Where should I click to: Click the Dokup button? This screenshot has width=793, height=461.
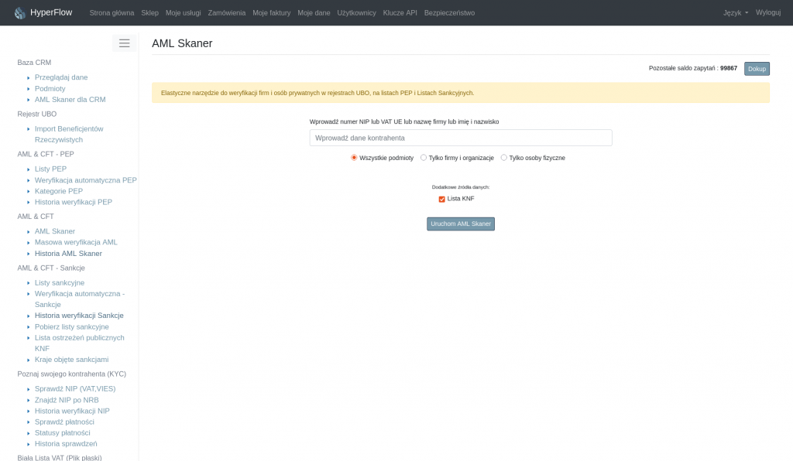pyautogui.click(x=757, y=69)
